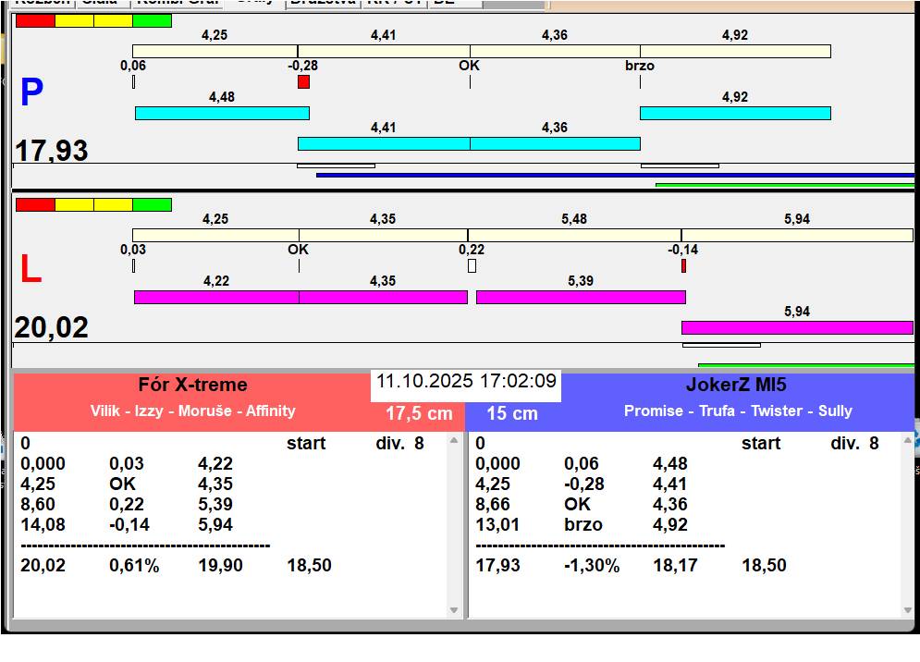
Task: Click the cream 5,48 segment in lane L
Action: tap(574, 236)
